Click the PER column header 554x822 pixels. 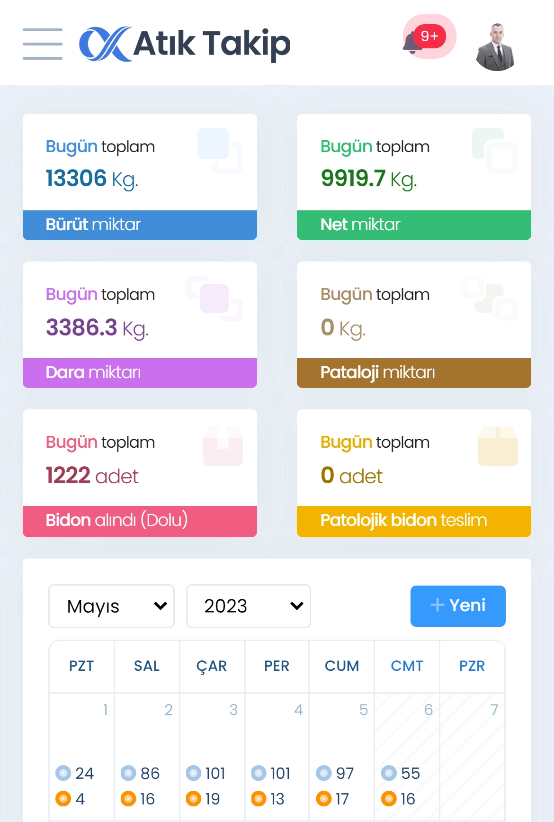click(277, 666)
